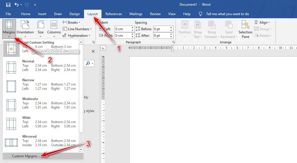This screenshot has height=163, width=297.
Task: Click the margins list scroll down arrow
Action: click(81, 150)
